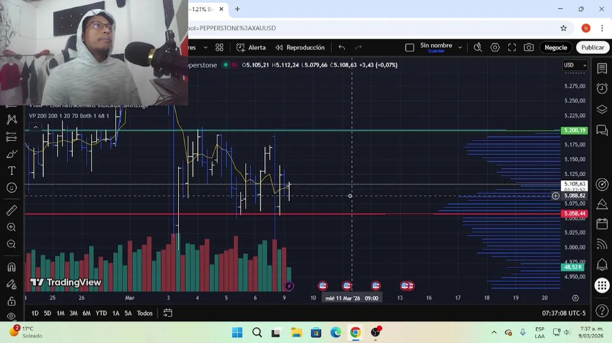The width and height of the screenshot is (612, 343).
Task: Open the help center question mark
Action: 602,311
